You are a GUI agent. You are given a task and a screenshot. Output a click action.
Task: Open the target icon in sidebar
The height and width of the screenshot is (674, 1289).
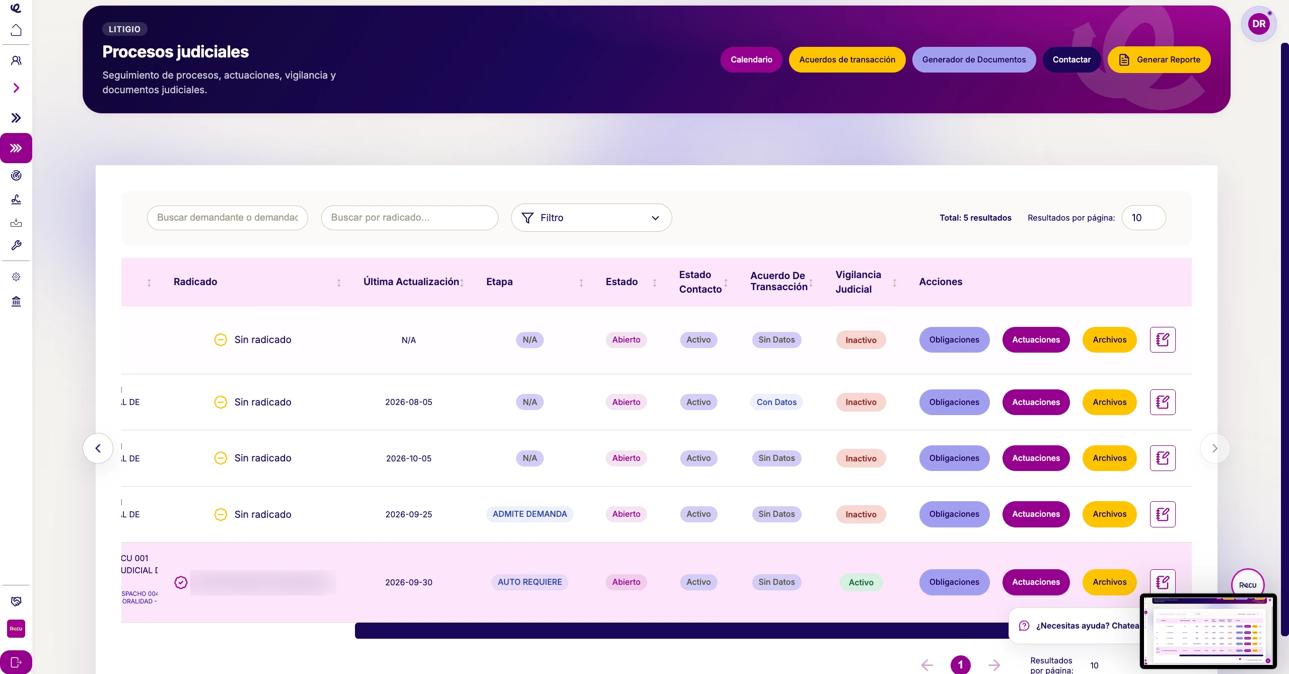click(x=16, y=175)
